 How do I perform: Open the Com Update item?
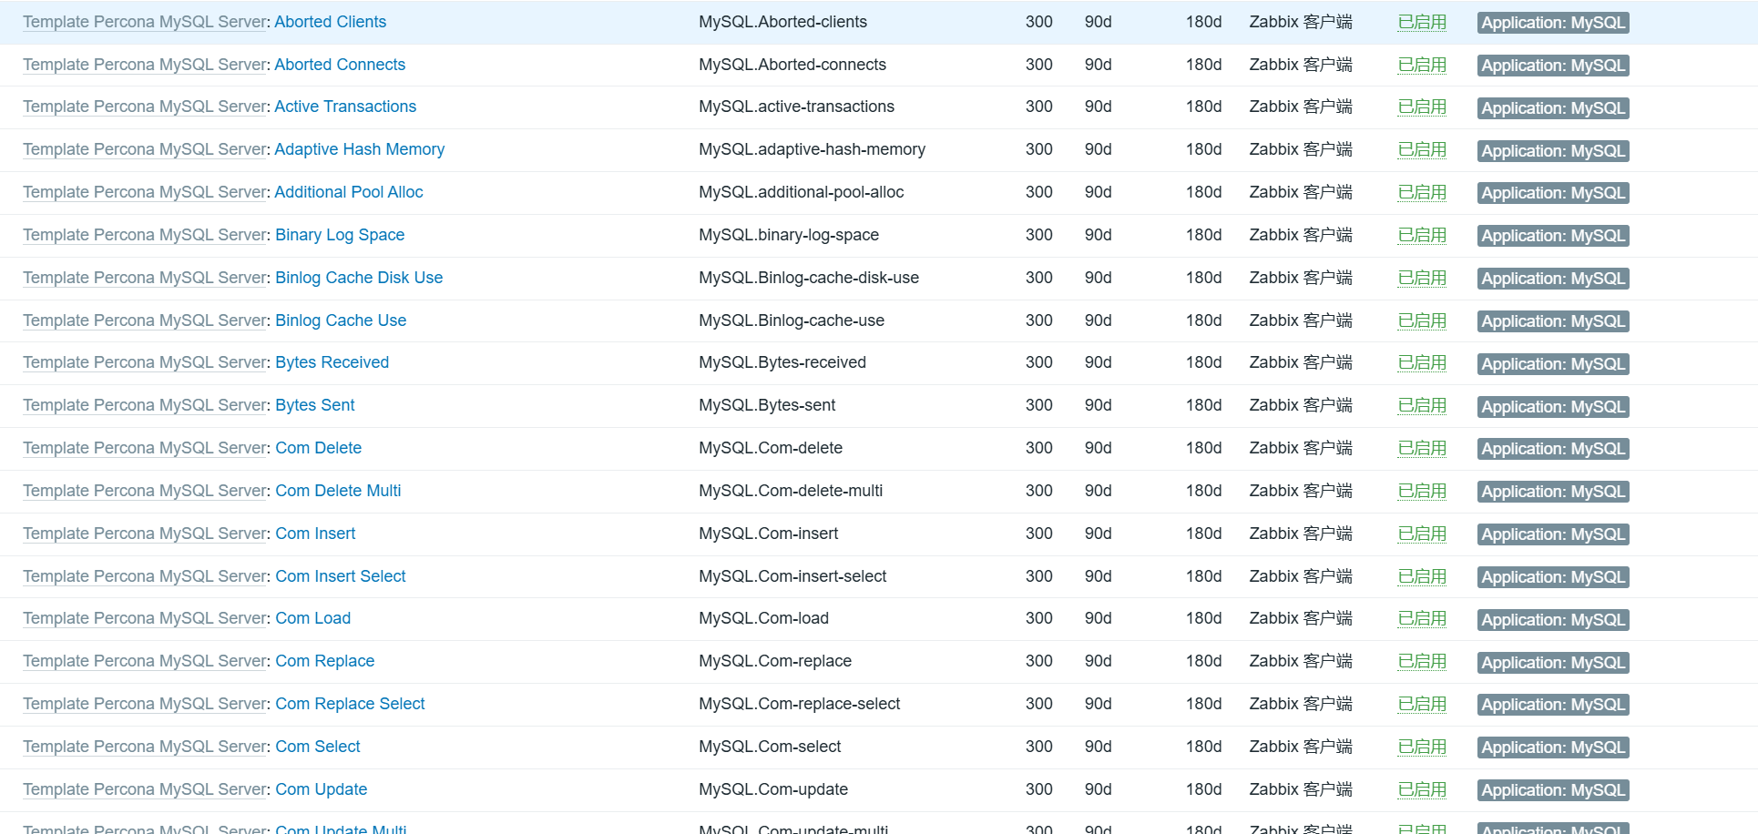322,789
